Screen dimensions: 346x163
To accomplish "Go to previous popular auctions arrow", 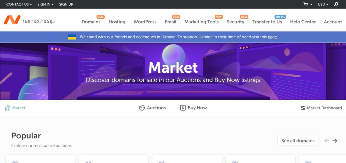I will point(327,141).
